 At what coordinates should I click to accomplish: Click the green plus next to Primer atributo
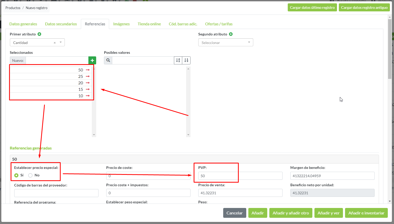tap(39, 34)
